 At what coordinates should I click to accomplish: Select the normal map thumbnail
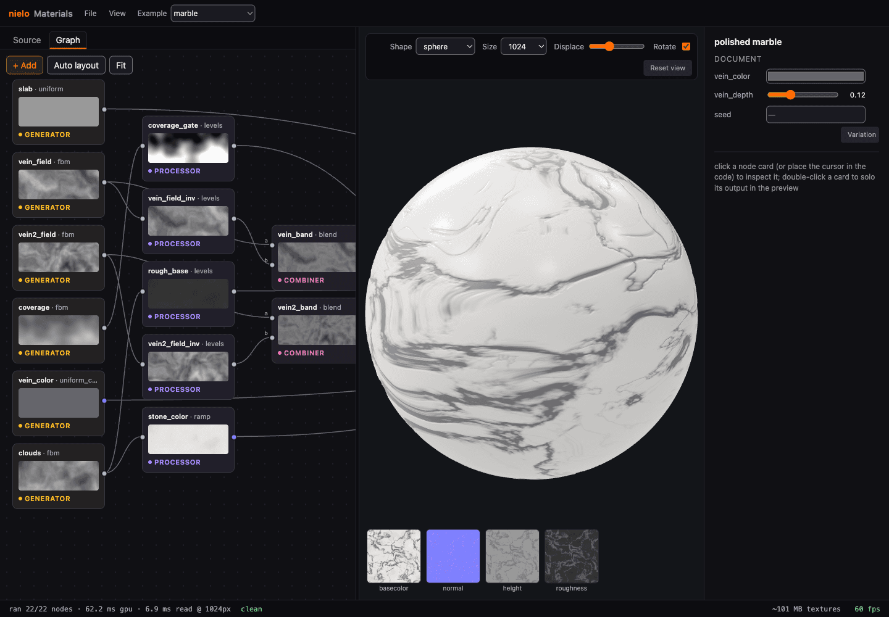point(453,556)
